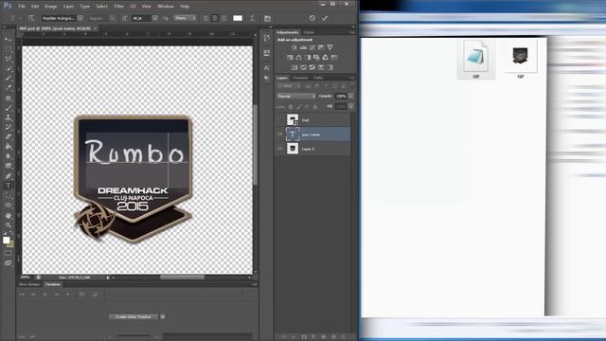Click Create Video Timeline button
Viewport: 606px width, 341px height.
[134, 316]
